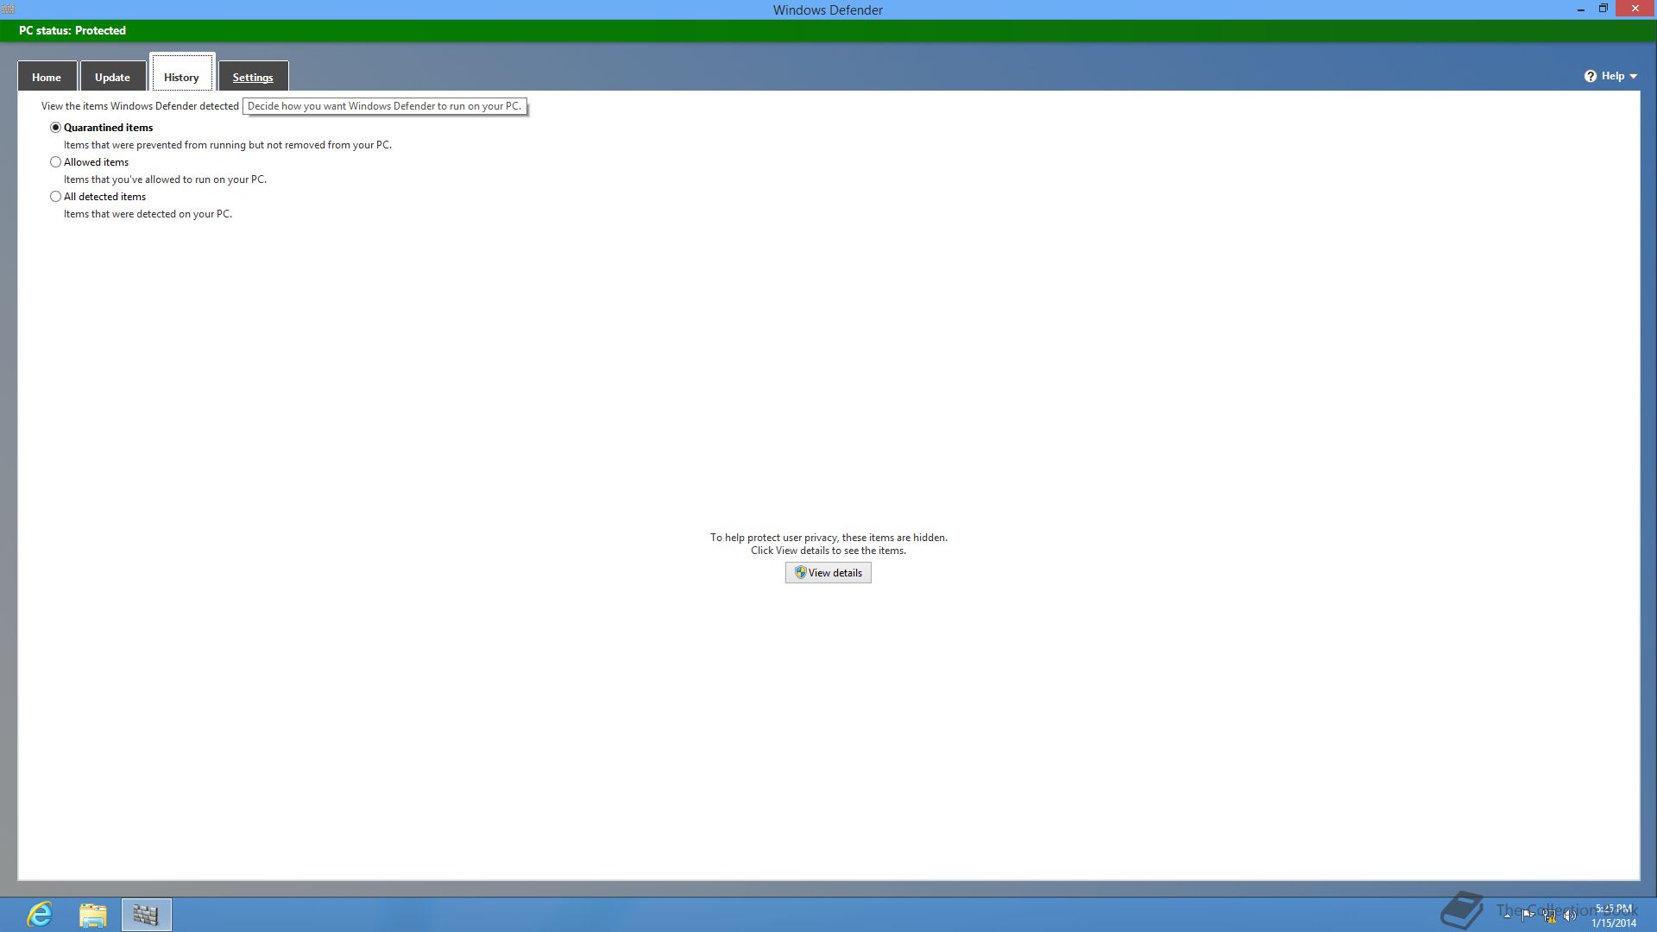1657x932 pixels.
Task: Switch to the Update tab
Action: 112,77
